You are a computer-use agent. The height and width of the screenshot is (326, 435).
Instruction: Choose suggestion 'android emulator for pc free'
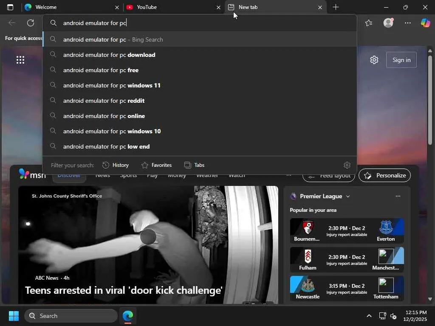(x=200, y=70)
